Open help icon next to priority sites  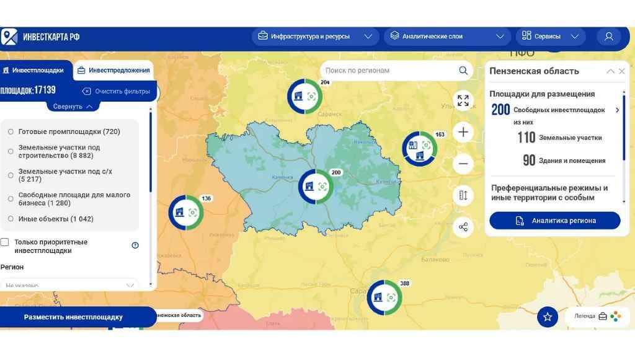coord(135,245)
